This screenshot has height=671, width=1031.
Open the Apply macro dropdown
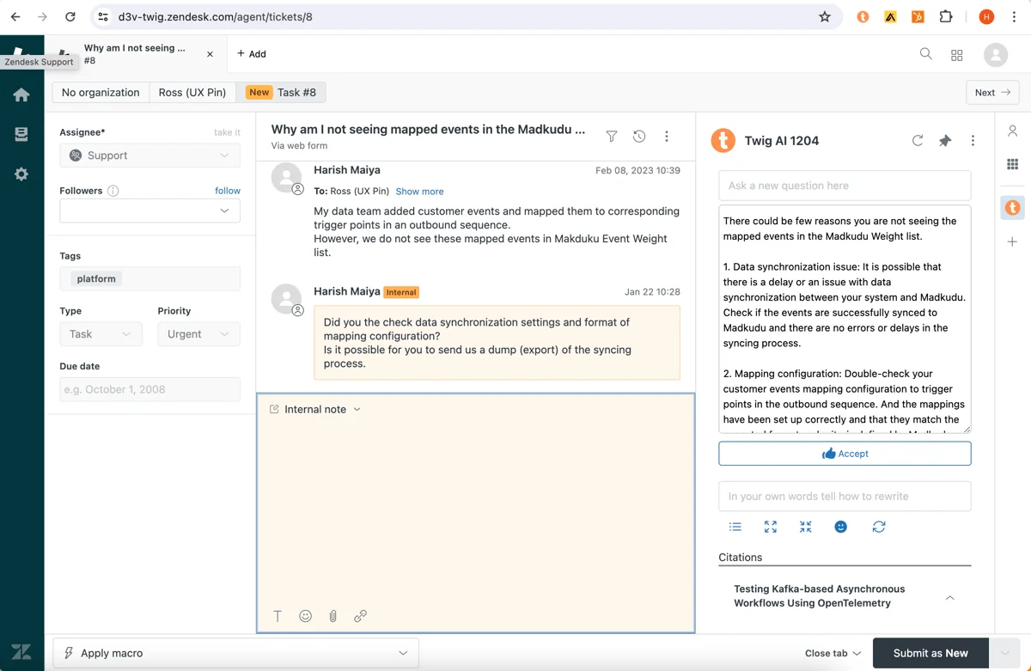(x=236, y=653)
